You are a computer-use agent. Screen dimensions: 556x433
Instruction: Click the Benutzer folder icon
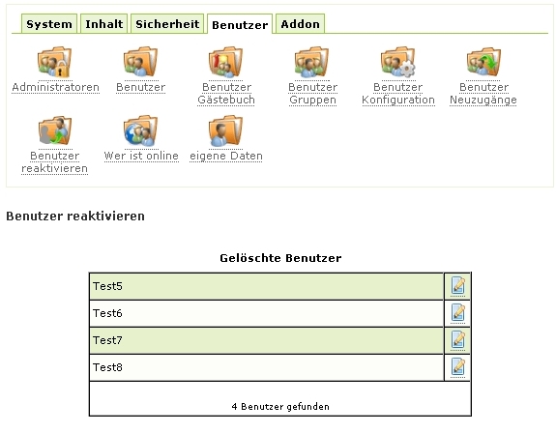click(141, 62)
